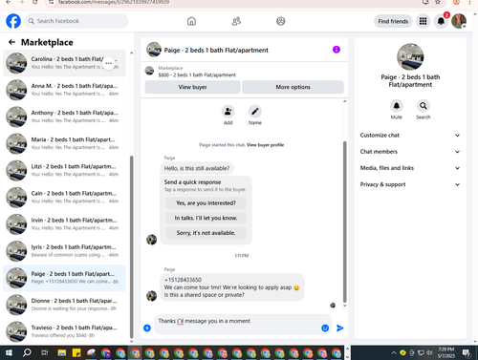
Task: Select Paige conversation in list
Action: pyautogui.click(x=64, y=278)
